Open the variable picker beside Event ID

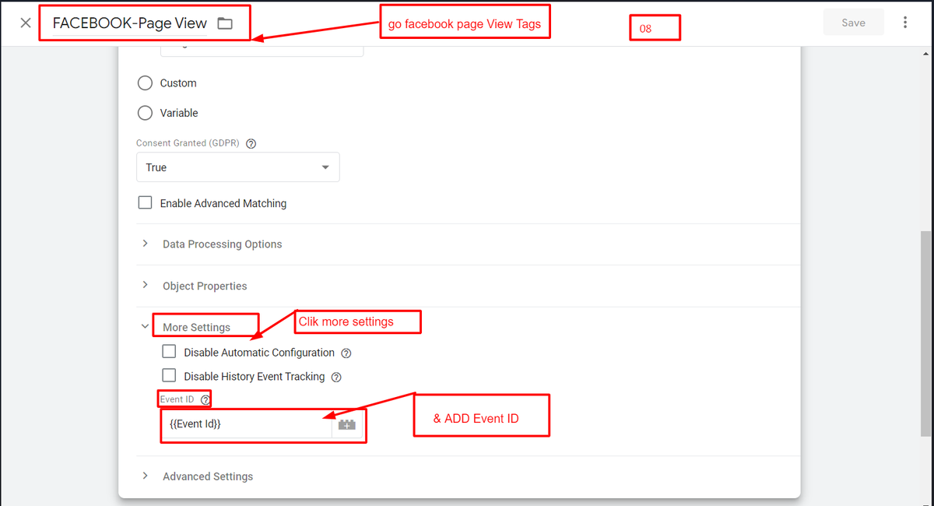pos(347,425)
